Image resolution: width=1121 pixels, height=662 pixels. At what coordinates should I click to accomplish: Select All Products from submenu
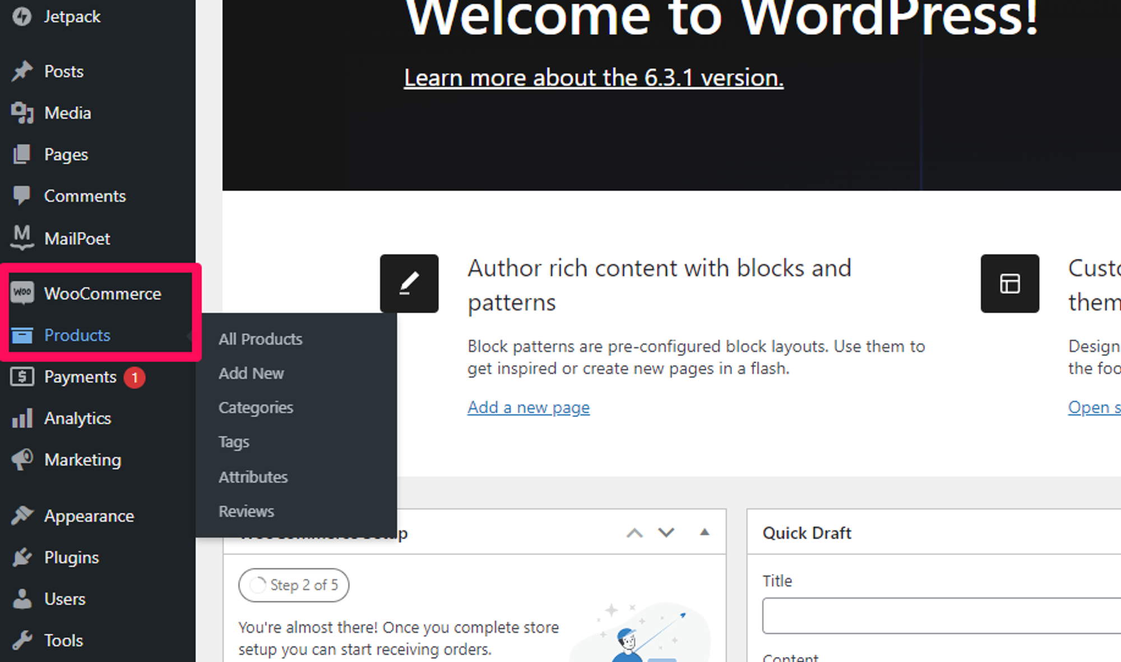coord(260,339)
